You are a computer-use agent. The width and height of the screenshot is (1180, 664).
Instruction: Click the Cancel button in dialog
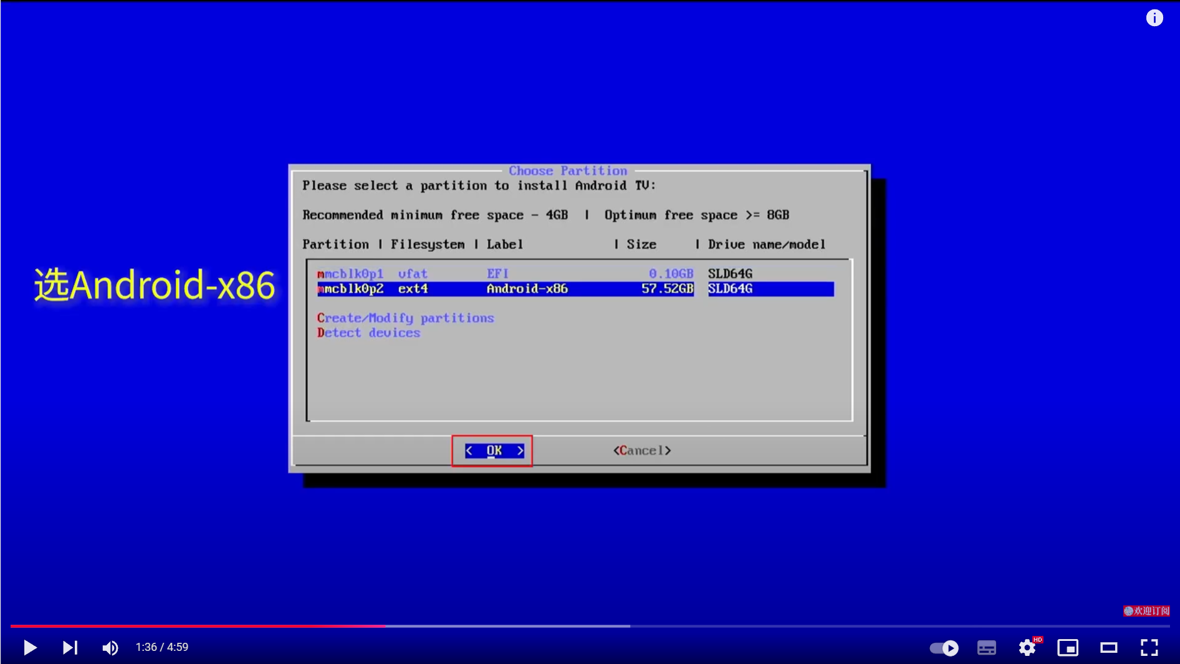[642, 450]
